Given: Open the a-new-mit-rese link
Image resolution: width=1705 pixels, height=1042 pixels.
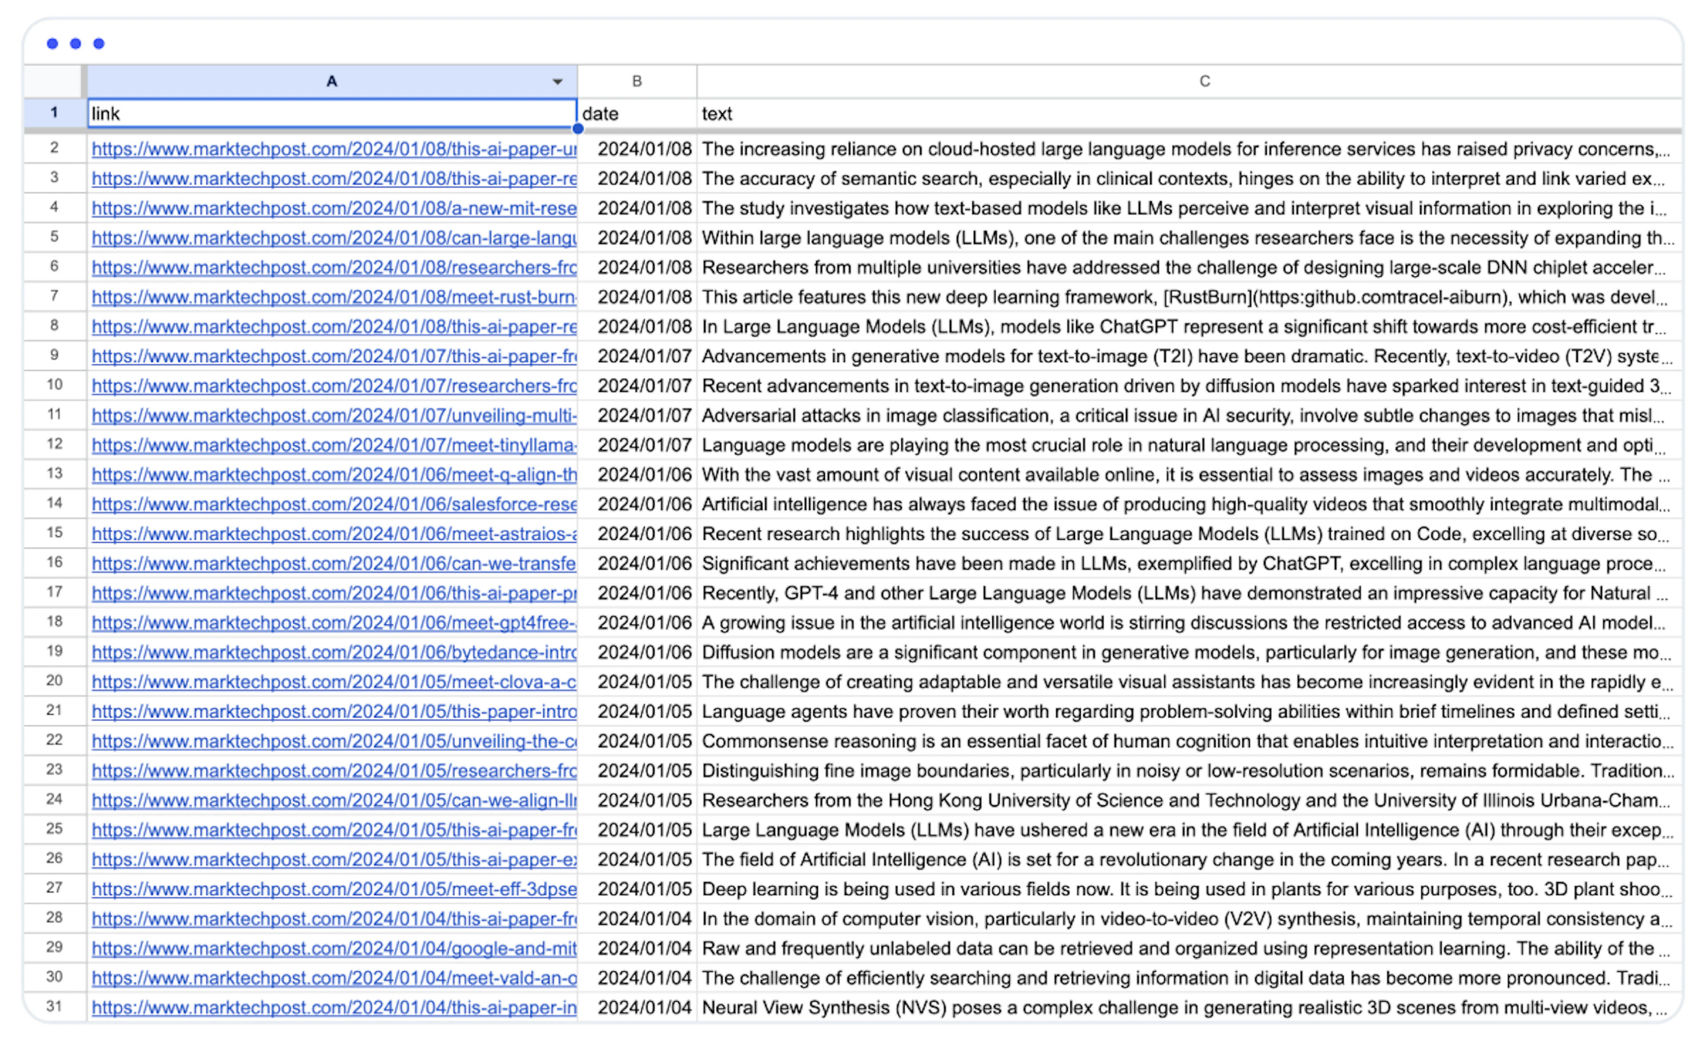Looking at the screenshot, I should (x=333, y=208).
